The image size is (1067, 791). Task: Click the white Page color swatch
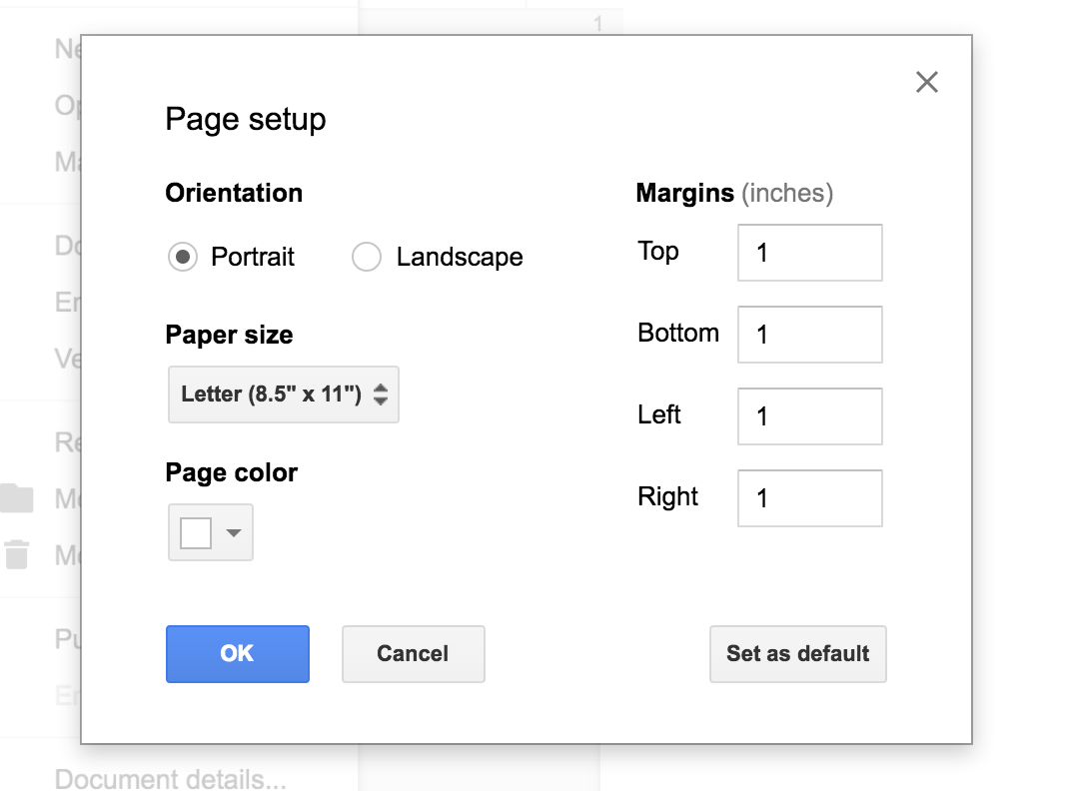tap(196, 533)
